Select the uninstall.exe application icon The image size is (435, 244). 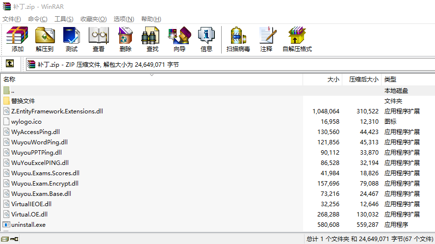point(6,224)
